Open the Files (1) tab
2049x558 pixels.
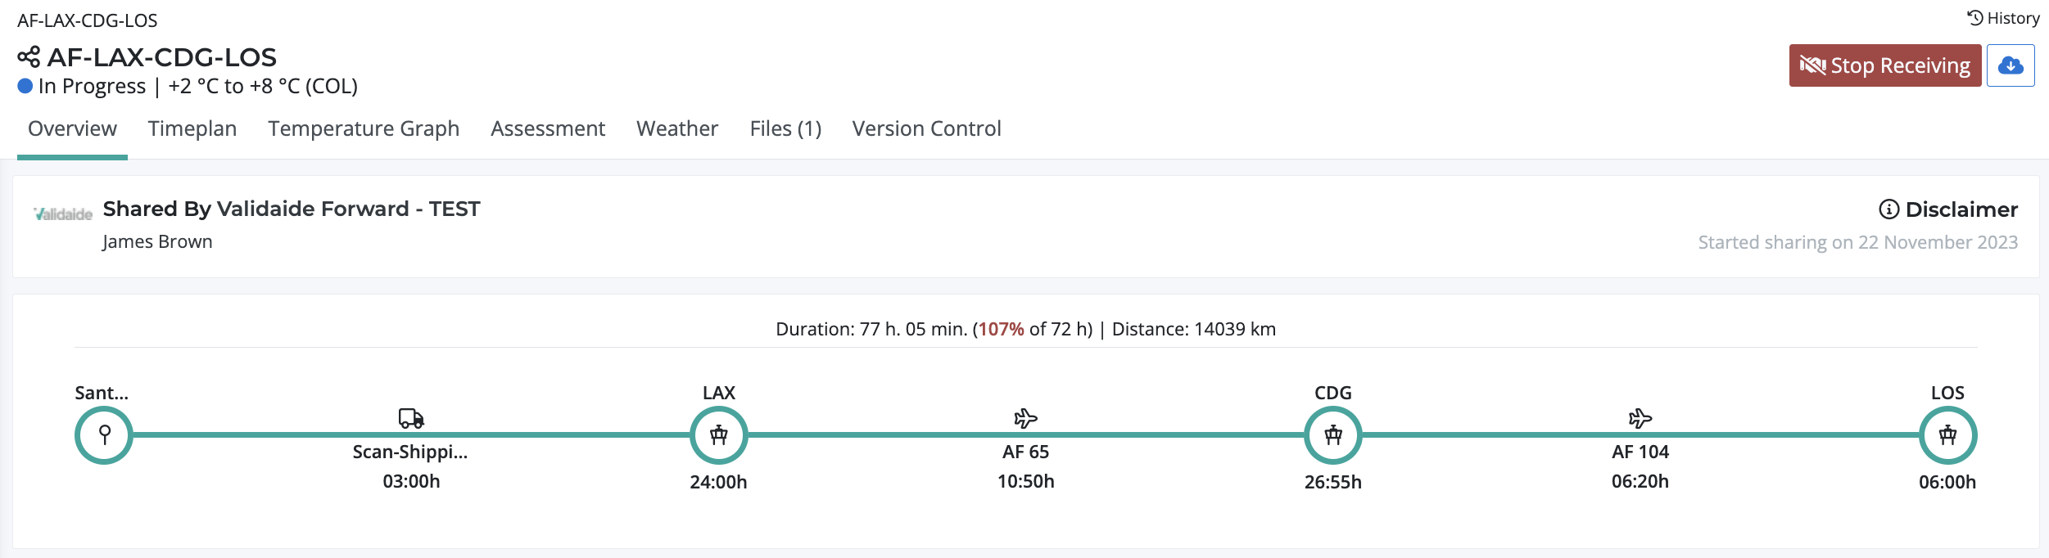point(785,128)
